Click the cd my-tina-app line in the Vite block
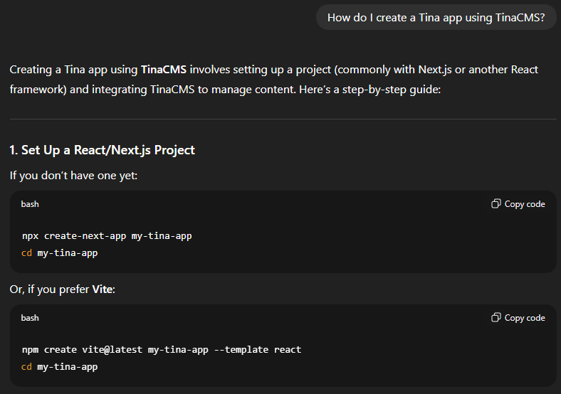 tap(60, 366)
